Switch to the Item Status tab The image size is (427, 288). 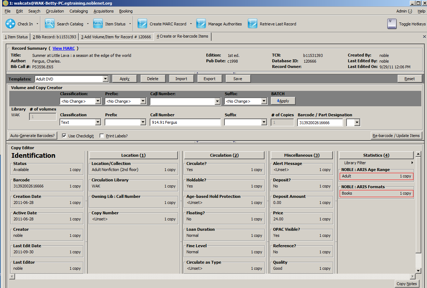(16, 37)
